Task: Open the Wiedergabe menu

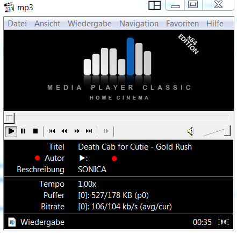Action: [x=90, y=24]
